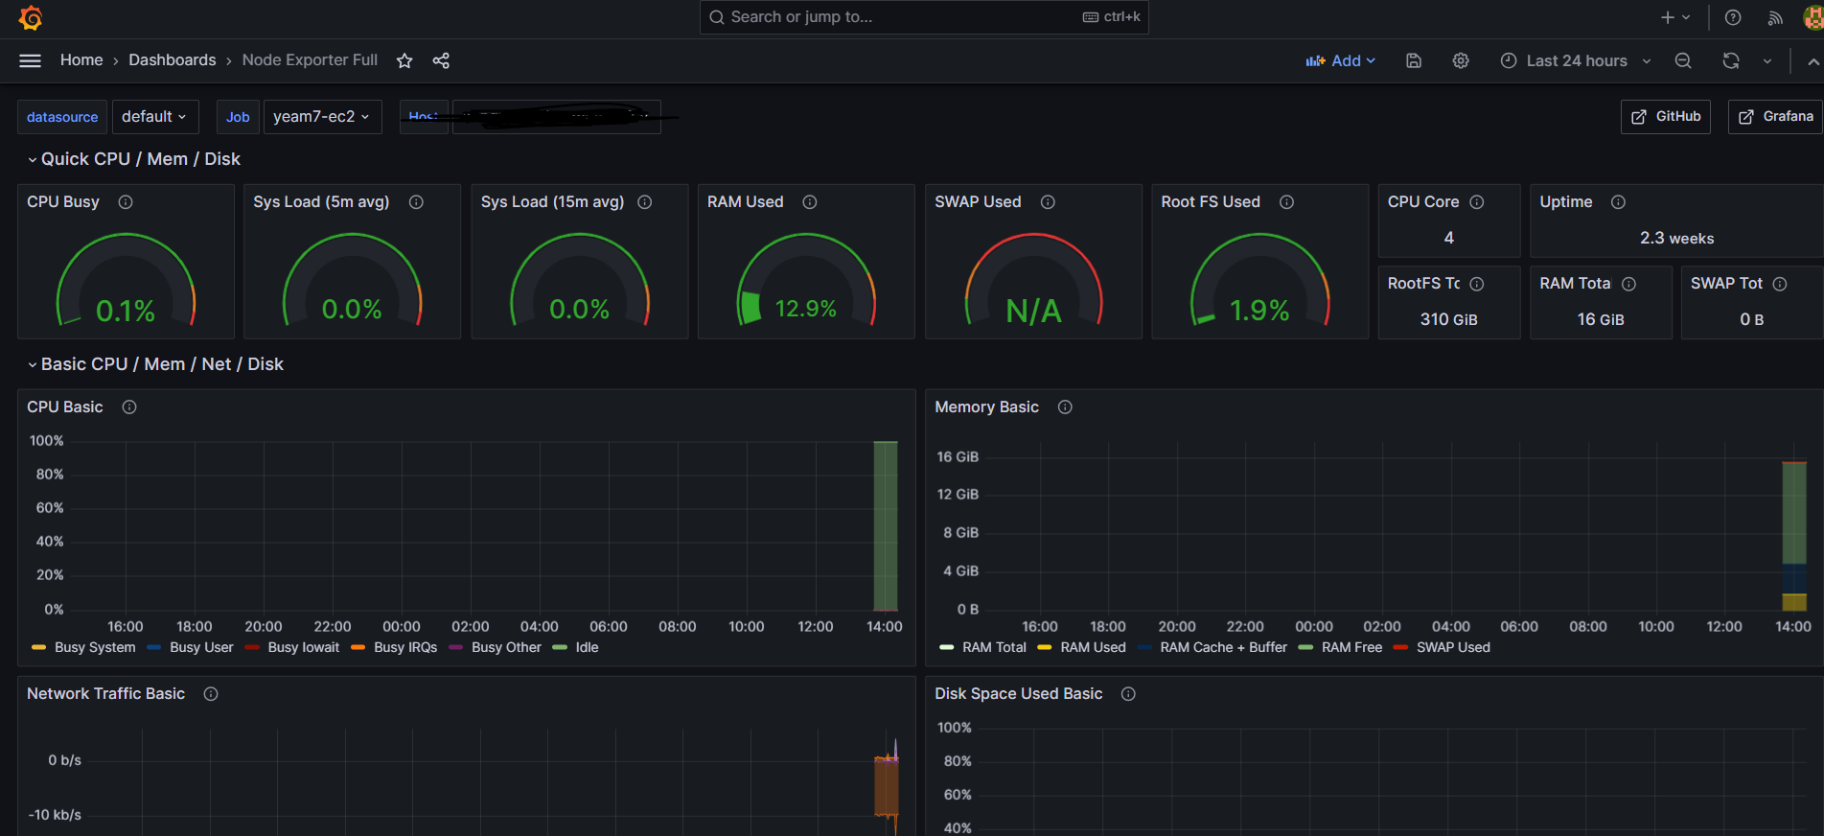Image resolution: width=1824 pixels, height=836 pixels.
Task: Show info for SWAP Total panel
Action: (1780, 284)
